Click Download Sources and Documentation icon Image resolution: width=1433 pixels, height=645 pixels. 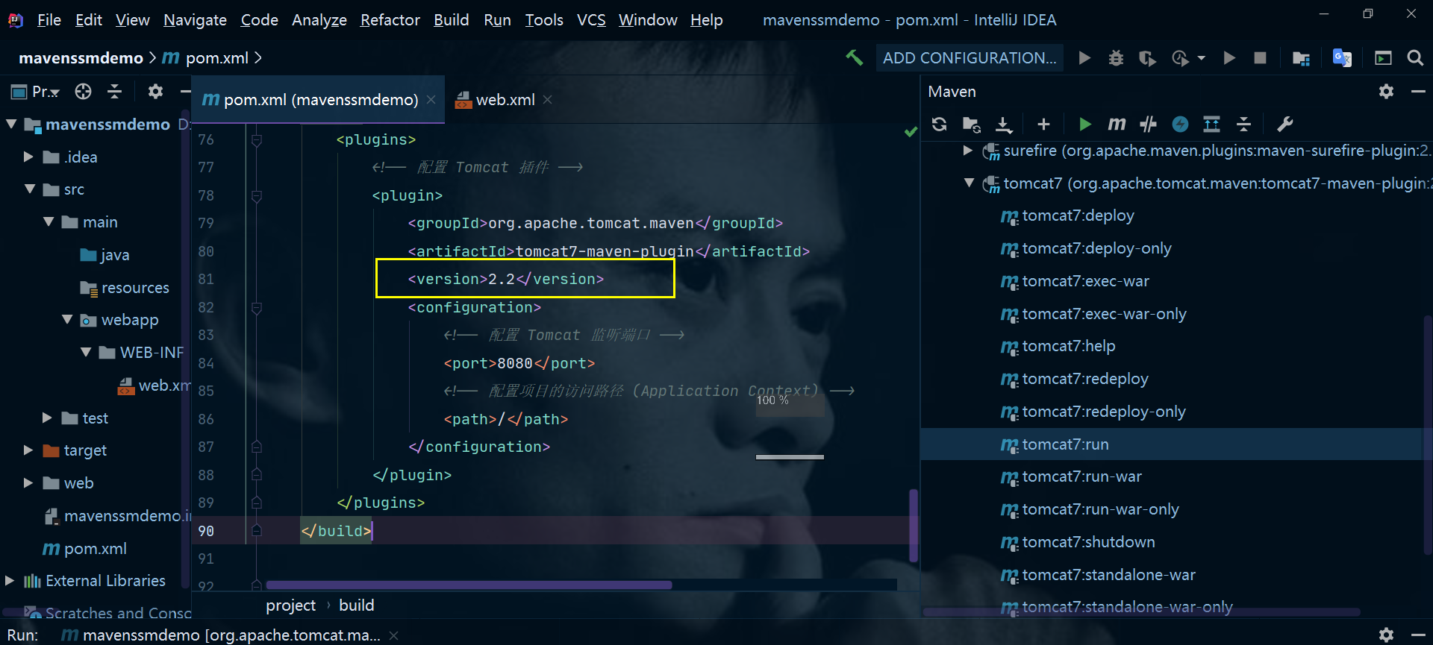pos(1004,124)
